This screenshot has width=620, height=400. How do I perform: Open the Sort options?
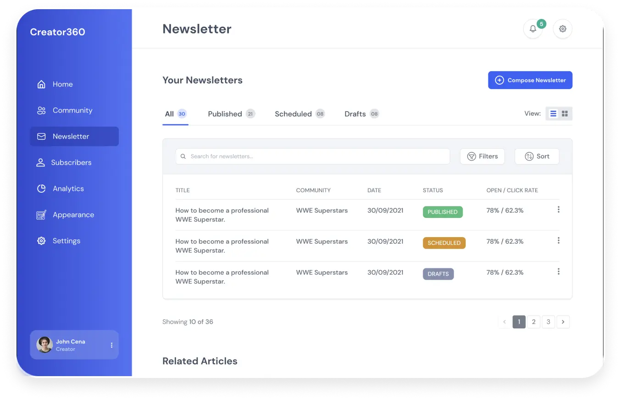coord(537,156)
